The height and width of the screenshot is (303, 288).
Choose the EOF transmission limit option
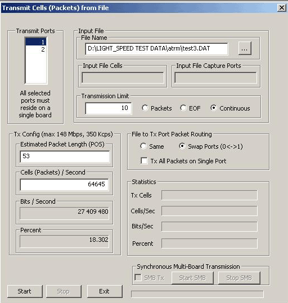(x=190, y=108)
